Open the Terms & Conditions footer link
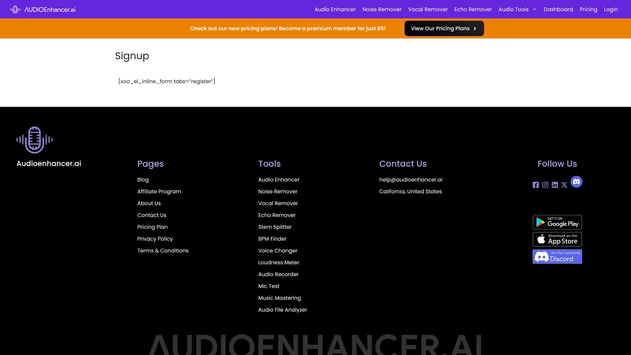 (163, 250)
